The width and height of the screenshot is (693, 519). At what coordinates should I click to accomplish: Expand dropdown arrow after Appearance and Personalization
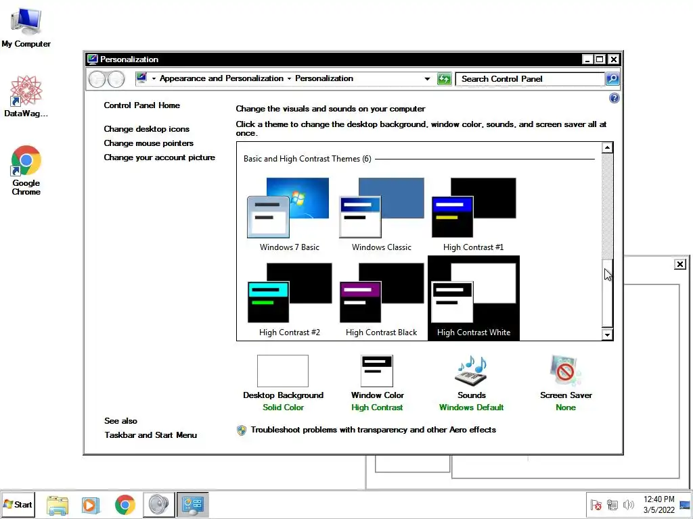click(289, 78)
